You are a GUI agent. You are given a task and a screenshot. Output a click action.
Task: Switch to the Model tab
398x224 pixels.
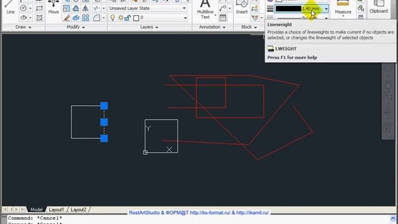tap(36, 210)
